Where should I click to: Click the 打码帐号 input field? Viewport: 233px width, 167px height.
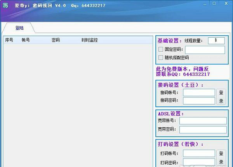(x=199, y=153)
